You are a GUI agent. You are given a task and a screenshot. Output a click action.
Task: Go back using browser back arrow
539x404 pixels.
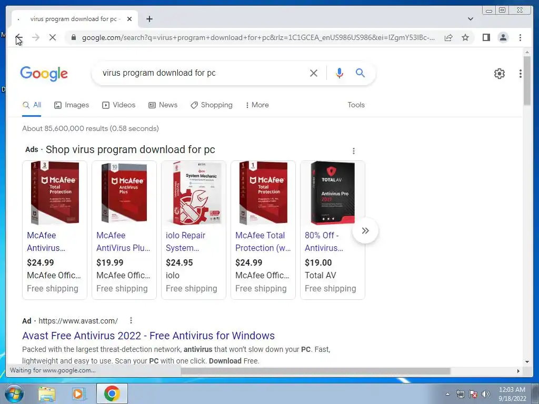pyautogui.click(x=19, y=37)
